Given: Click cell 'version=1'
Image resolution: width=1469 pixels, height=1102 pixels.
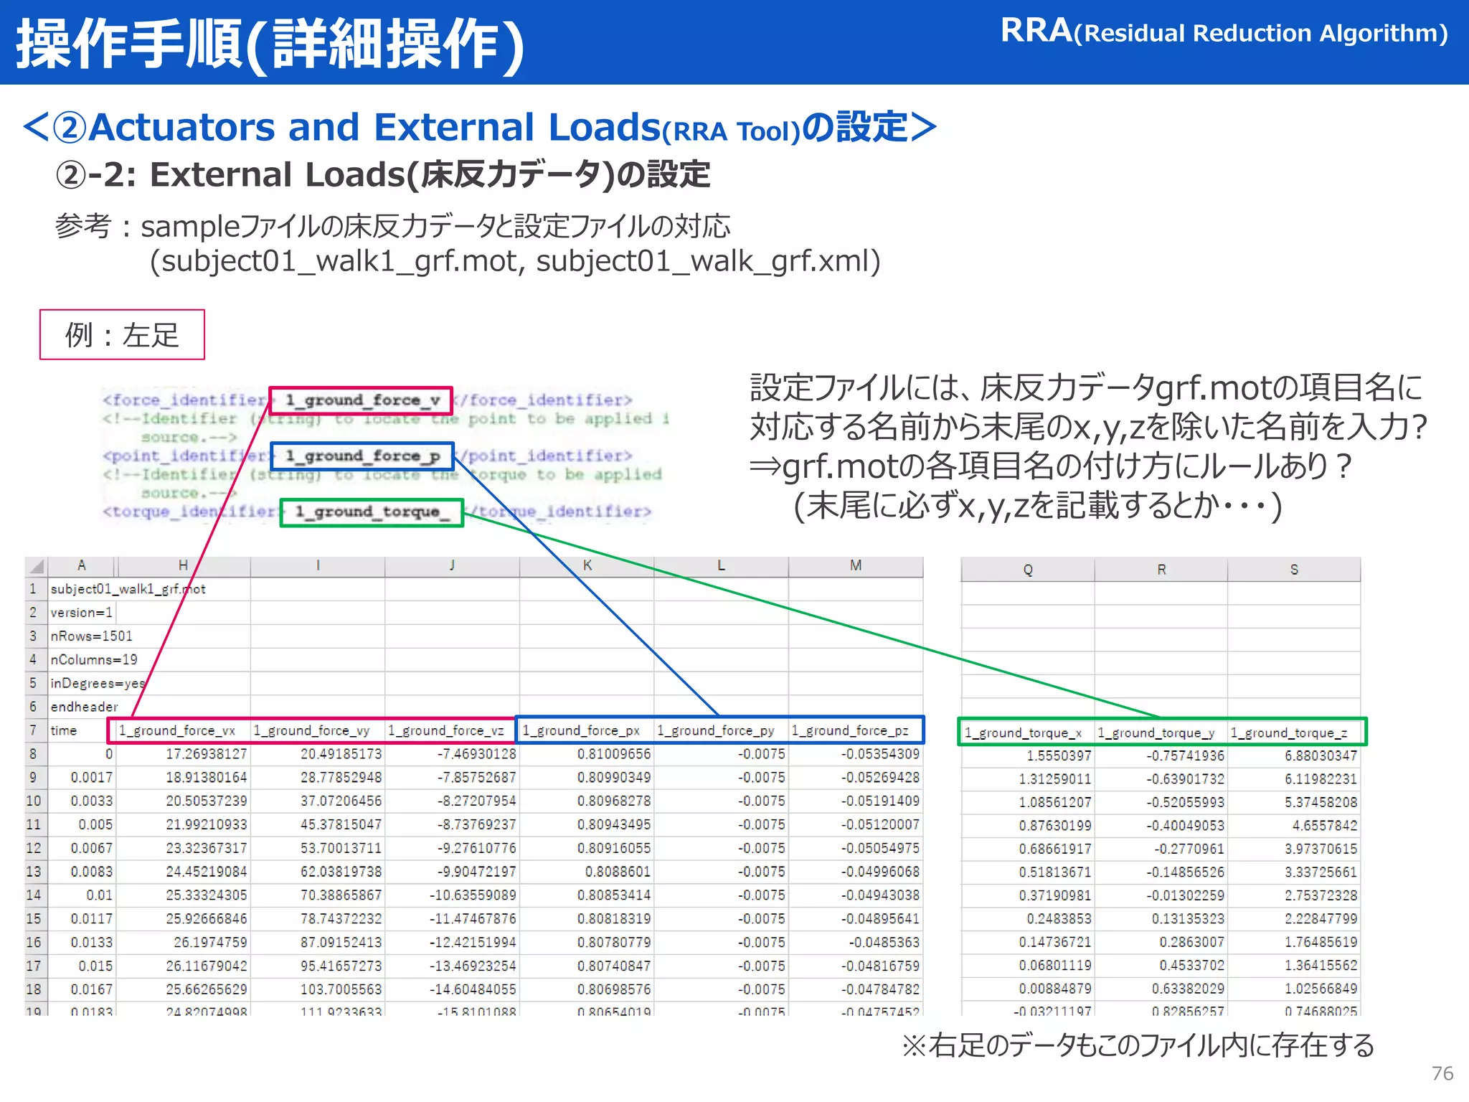Looking at the screenshot, I should [81, 613].
